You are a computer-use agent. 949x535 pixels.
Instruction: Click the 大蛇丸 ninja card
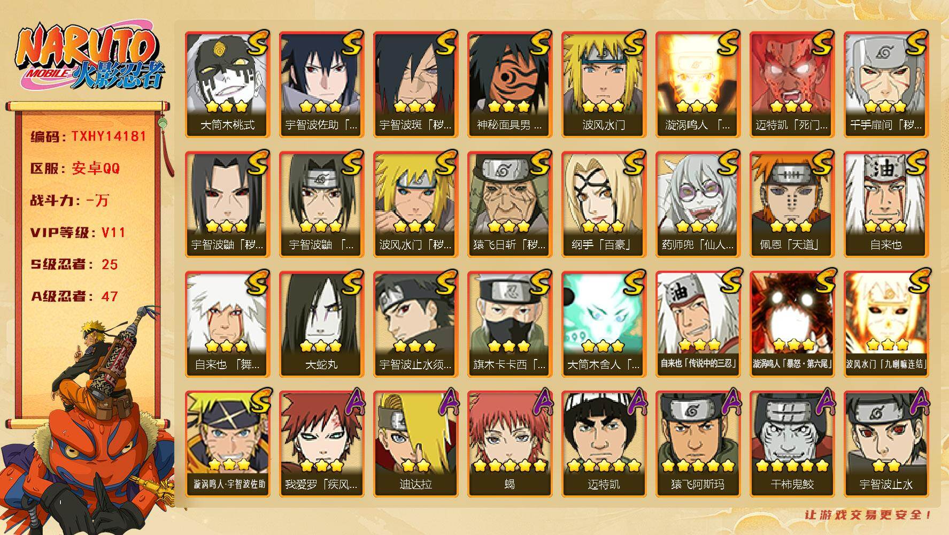321,324
